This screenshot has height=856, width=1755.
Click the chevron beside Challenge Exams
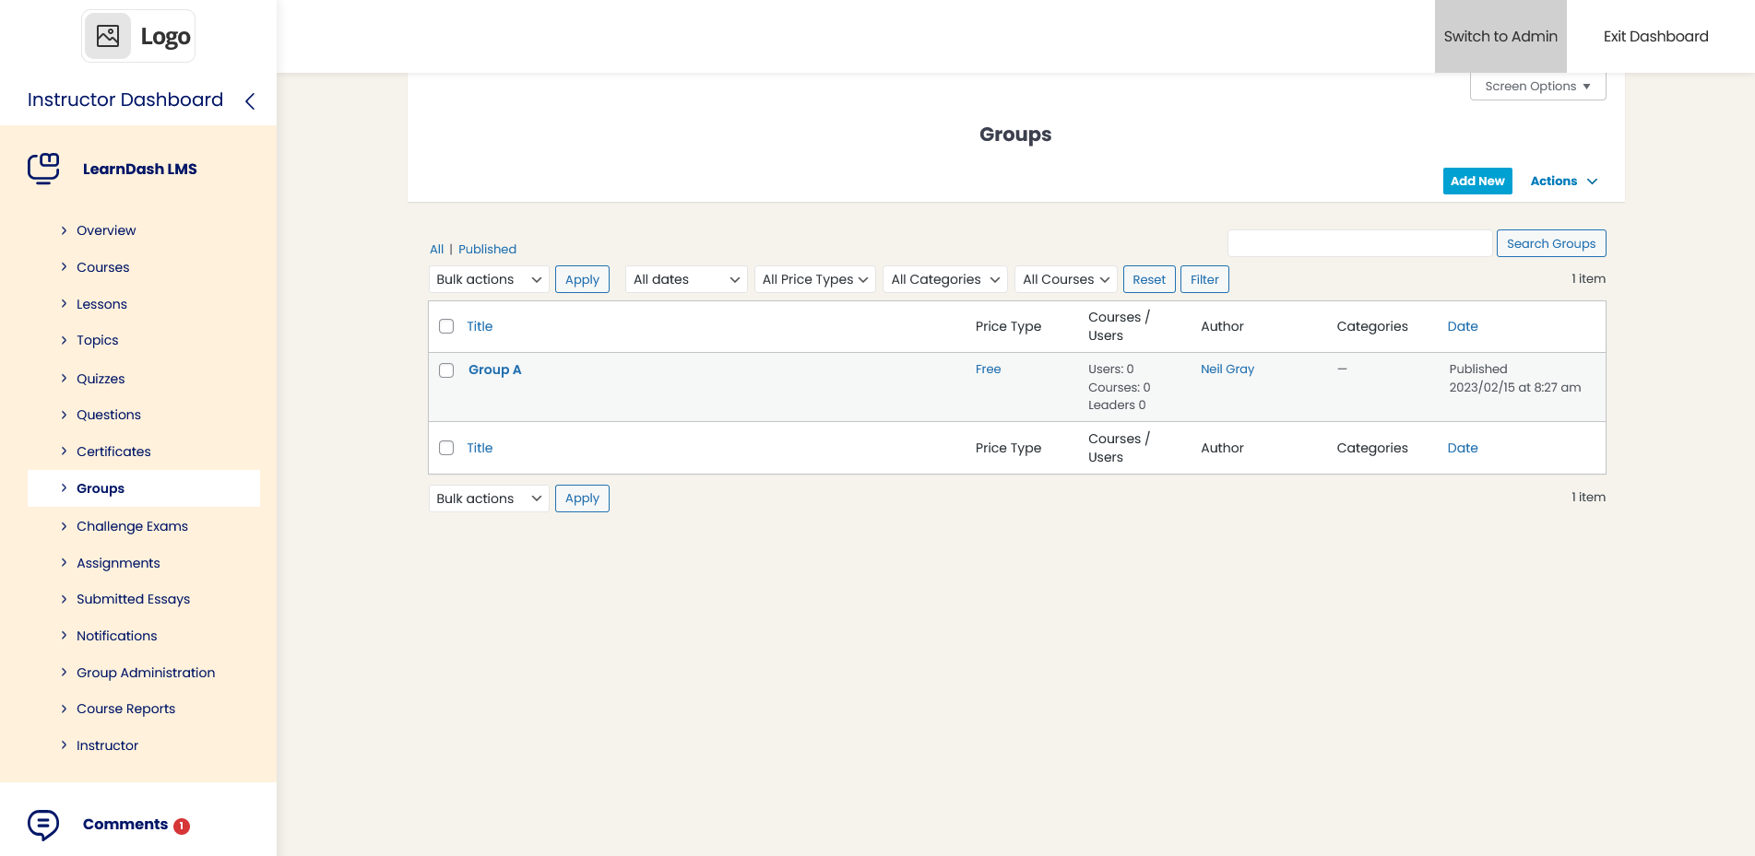[x=64, y=526]
